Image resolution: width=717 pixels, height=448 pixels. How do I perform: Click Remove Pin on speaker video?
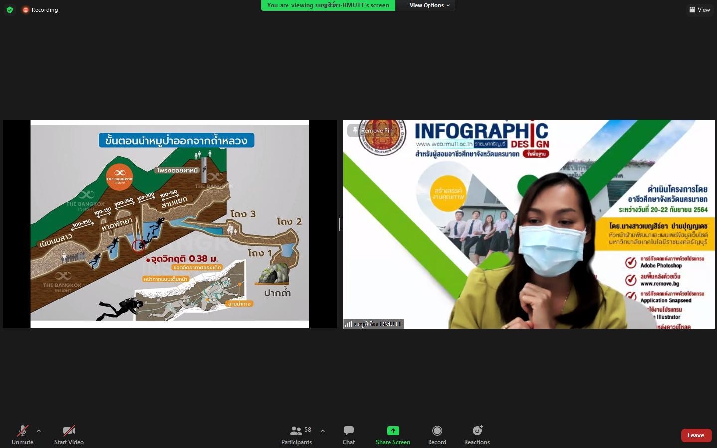point(373,131)
